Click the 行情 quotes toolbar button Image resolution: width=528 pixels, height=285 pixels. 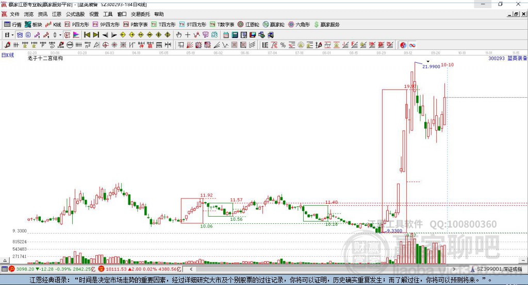click(x=13, y=25)
